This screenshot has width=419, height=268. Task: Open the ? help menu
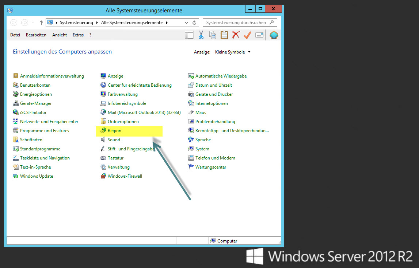90,35
